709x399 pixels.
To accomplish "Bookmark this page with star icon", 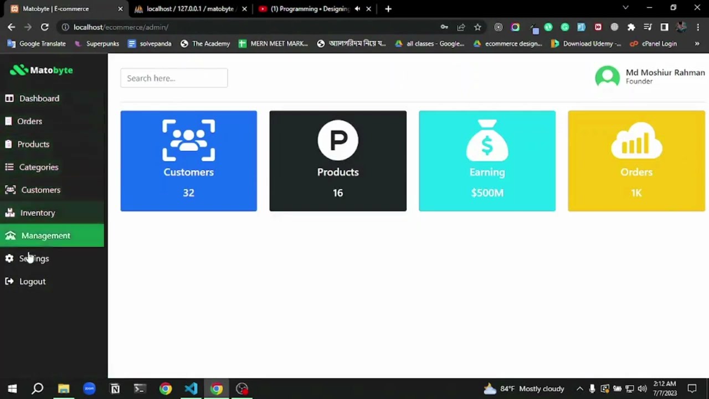I will [477, 27].
